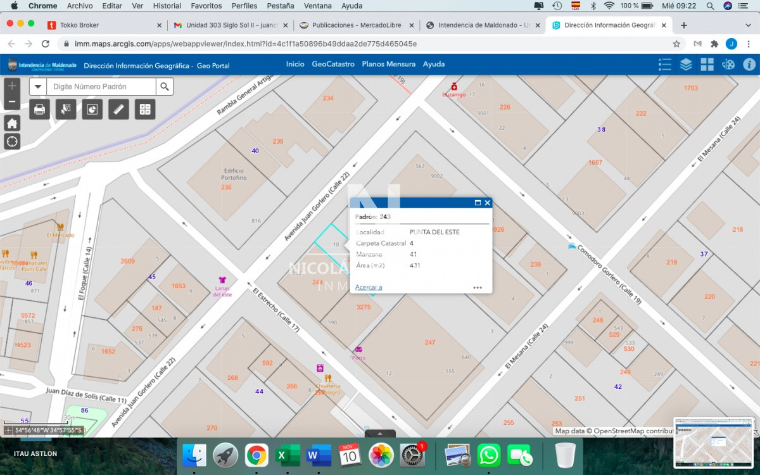This screenshot has height=475, width=760.
Task: Open the layers list widget
Action: (x=686, y=65)
